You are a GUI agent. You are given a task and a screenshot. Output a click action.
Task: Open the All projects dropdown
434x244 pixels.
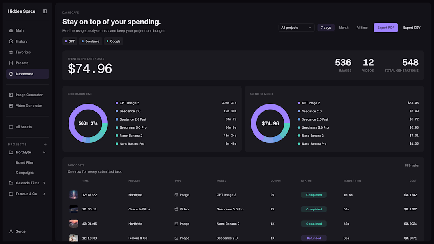pos(296,28)
